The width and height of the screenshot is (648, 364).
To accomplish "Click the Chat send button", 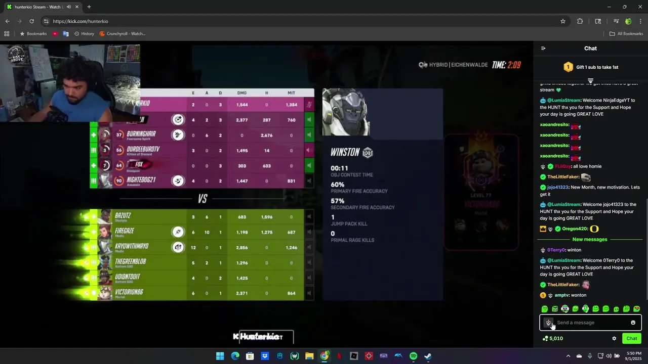I will point(631,339).
